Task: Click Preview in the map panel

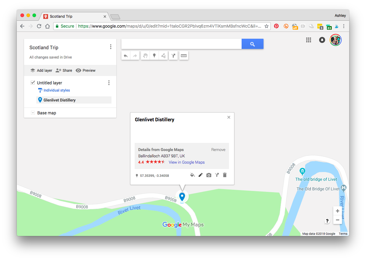Action: (x=86, y=71)
